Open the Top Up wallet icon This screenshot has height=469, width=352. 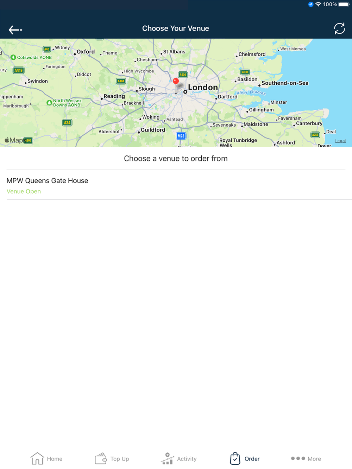[x=101, y=458]
